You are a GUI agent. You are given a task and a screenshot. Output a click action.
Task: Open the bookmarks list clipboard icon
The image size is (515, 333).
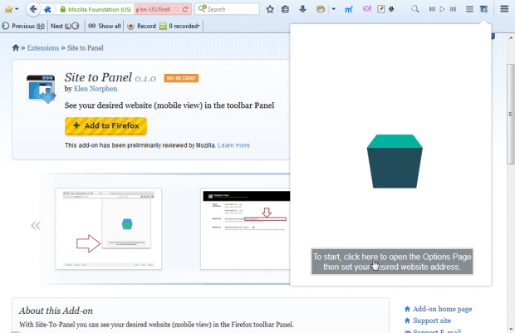[285, 9]
